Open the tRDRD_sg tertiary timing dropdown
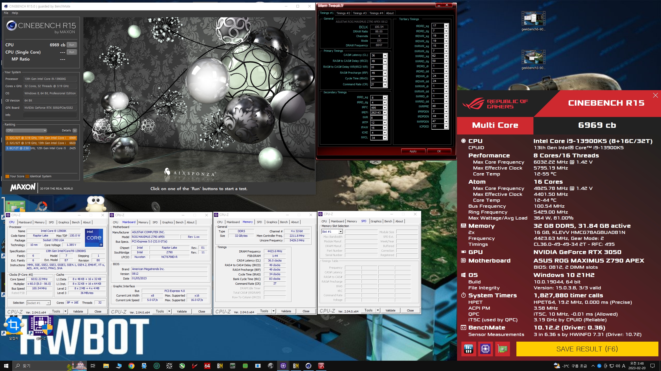Viewport: 661px width, 371px height. pyautogui.click(x=446, y=26)
